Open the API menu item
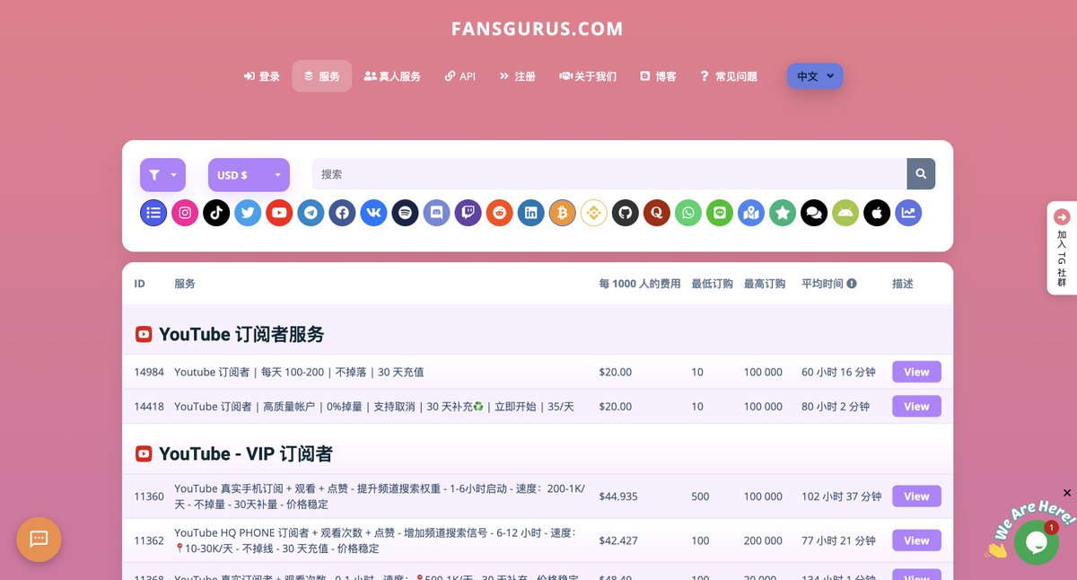 (460, 76)
